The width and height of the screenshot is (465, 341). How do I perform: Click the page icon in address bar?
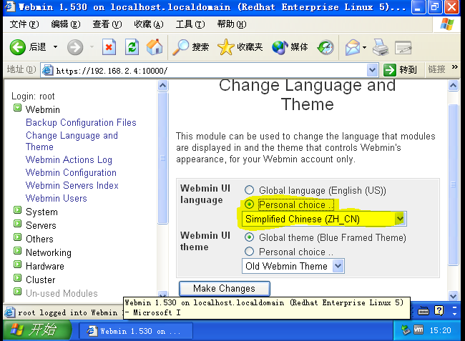pos(47,70)
